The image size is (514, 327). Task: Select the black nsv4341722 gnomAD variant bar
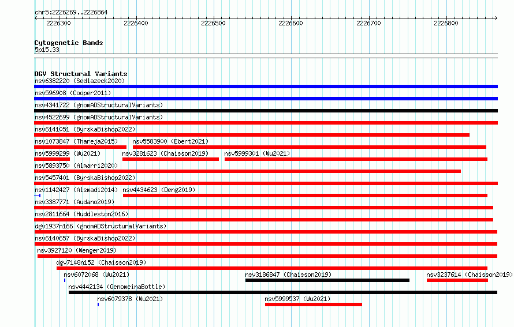266,111
